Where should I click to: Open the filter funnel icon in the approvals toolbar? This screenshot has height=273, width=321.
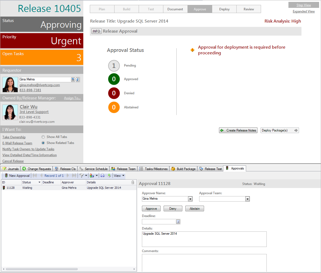[82, 175]
